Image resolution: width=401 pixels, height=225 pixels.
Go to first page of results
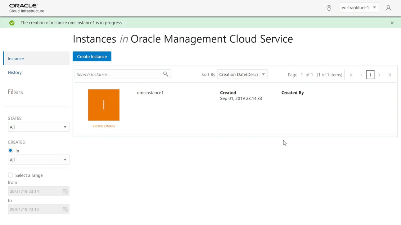point(351,75)
